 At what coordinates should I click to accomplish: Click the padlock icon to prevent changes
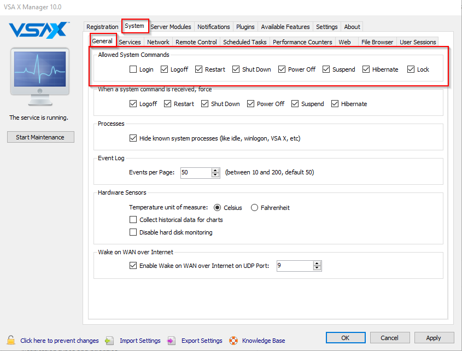coord(11,340)
